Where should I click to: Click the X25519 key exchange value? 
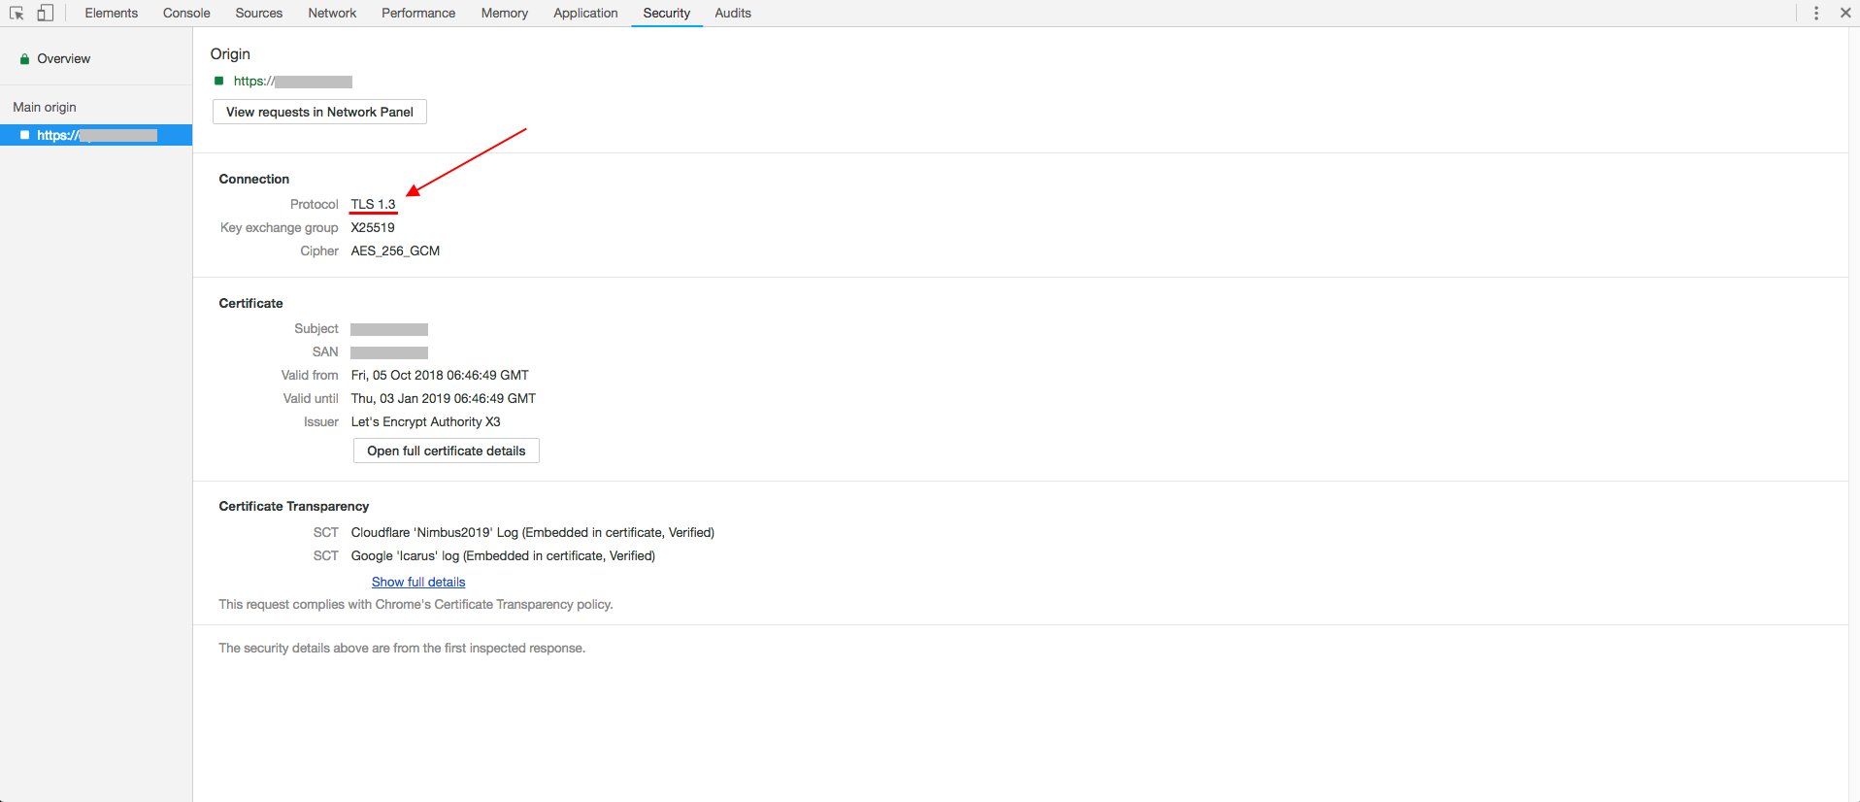373,227
